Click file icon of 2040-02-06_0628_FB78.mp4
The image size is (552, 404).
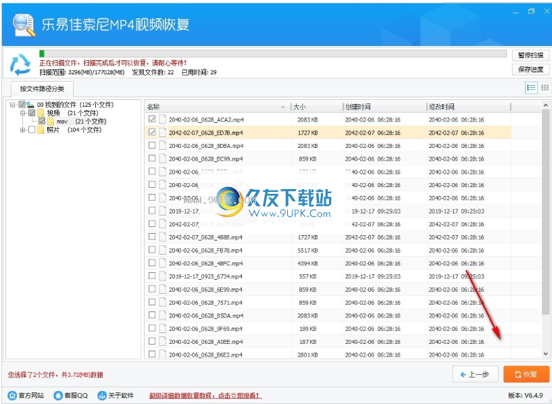coord(163,250)
